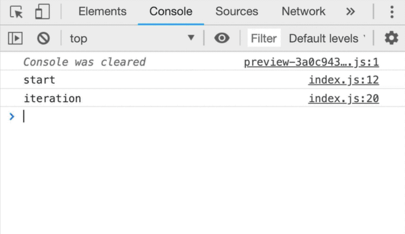The image size is (405, 234).
Task: Open the Network tab
Action: click(x=303, y=12)
